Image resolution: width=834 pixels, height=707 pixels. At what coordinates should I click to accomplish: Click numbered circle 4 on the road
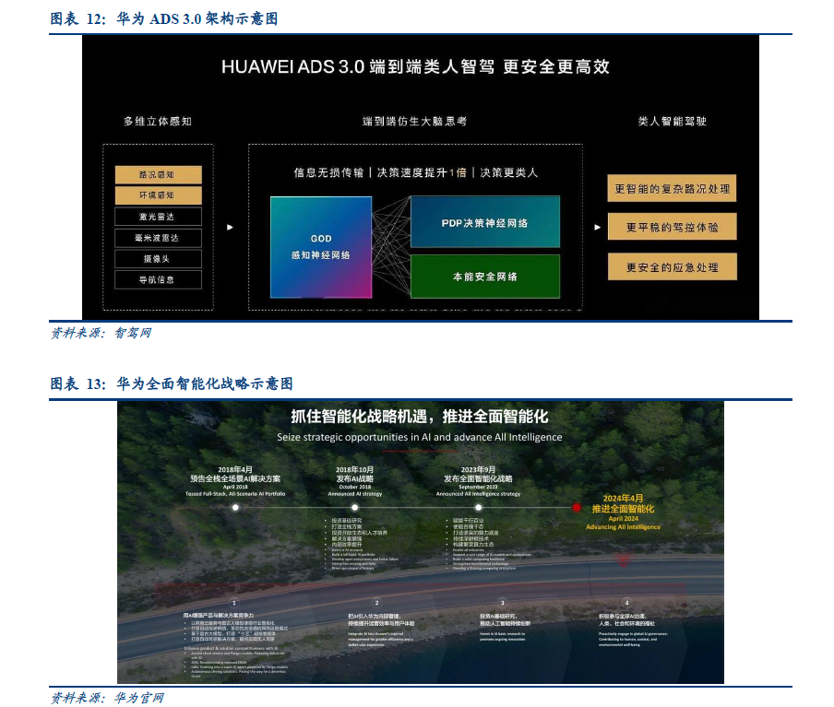coord(626,603)
